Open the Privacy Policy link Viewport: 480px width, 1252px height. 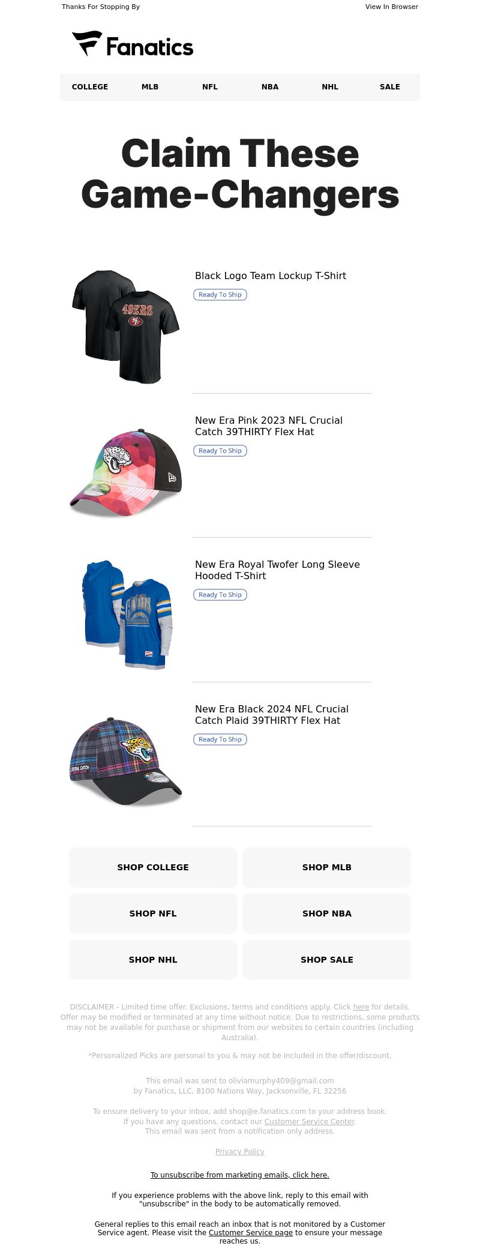pos(240,1152)
